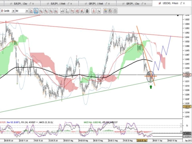Click the red info 'i' toolbar icon
Image resolution: width=192 pixels, height=144 pixels.
pos(94,11)
